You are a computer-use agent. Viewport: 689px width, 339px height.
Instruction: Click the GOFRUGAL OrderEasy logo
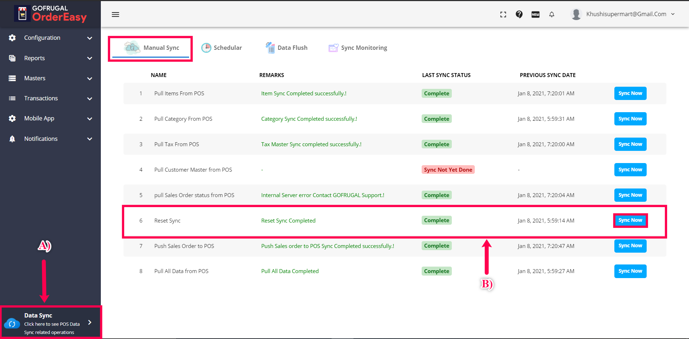pyautogui.click(x=51, y=14)
